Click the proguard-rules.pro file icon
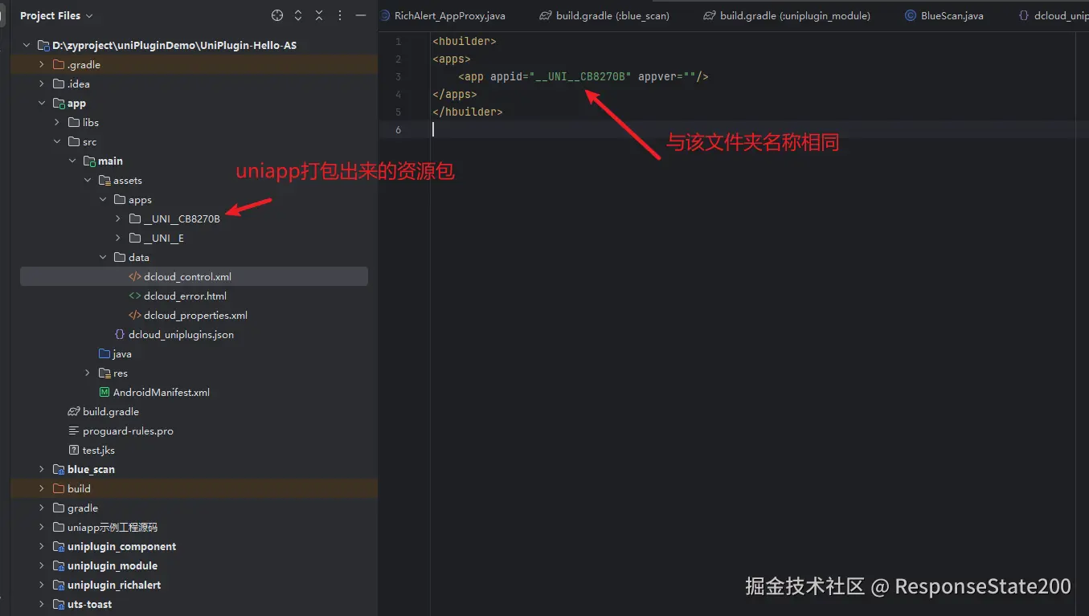The width and height of the screenshot is (1089, 616). [74, 430]
